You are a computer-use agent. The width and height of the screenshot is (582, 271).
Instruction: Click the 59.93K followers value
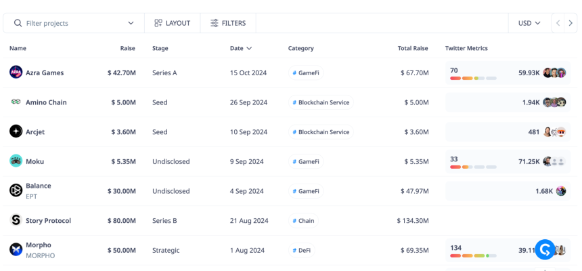pos(529,73)
